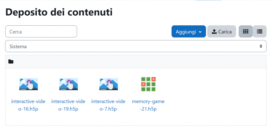Open interactive-video-16.h5p file name link
Screen dimensions: 278x129
coord(28,105)
